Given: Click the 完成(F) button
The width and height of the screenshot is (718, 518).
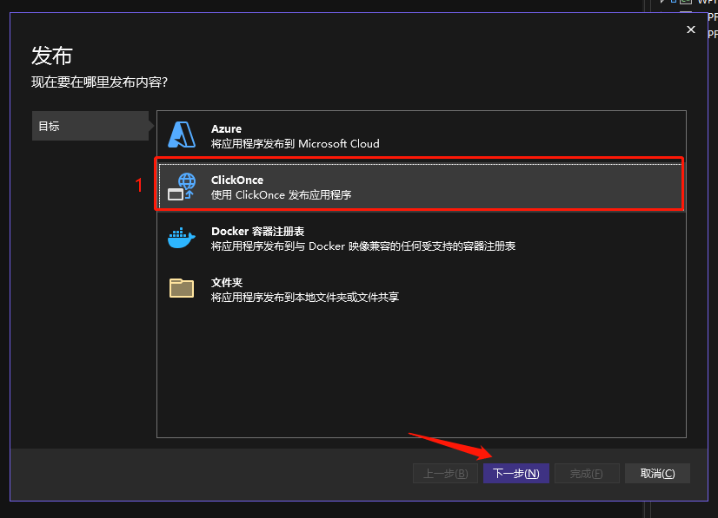Looking at the screenshot, I should coord(587,473).
